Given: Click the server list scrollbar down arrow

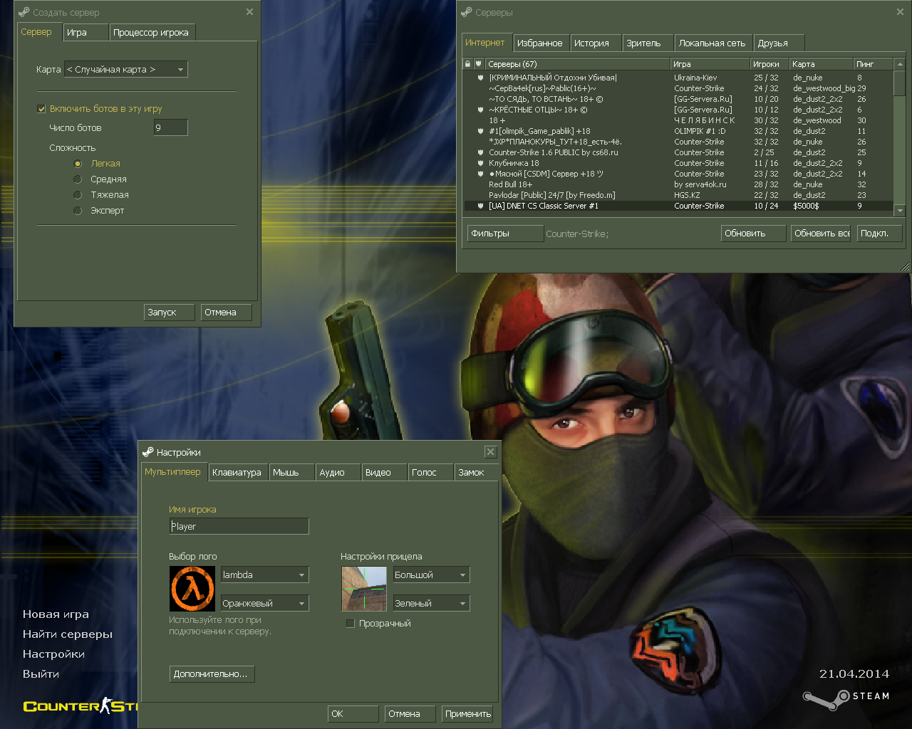Looking at the screenshot, I should click(x=900, y=211).
